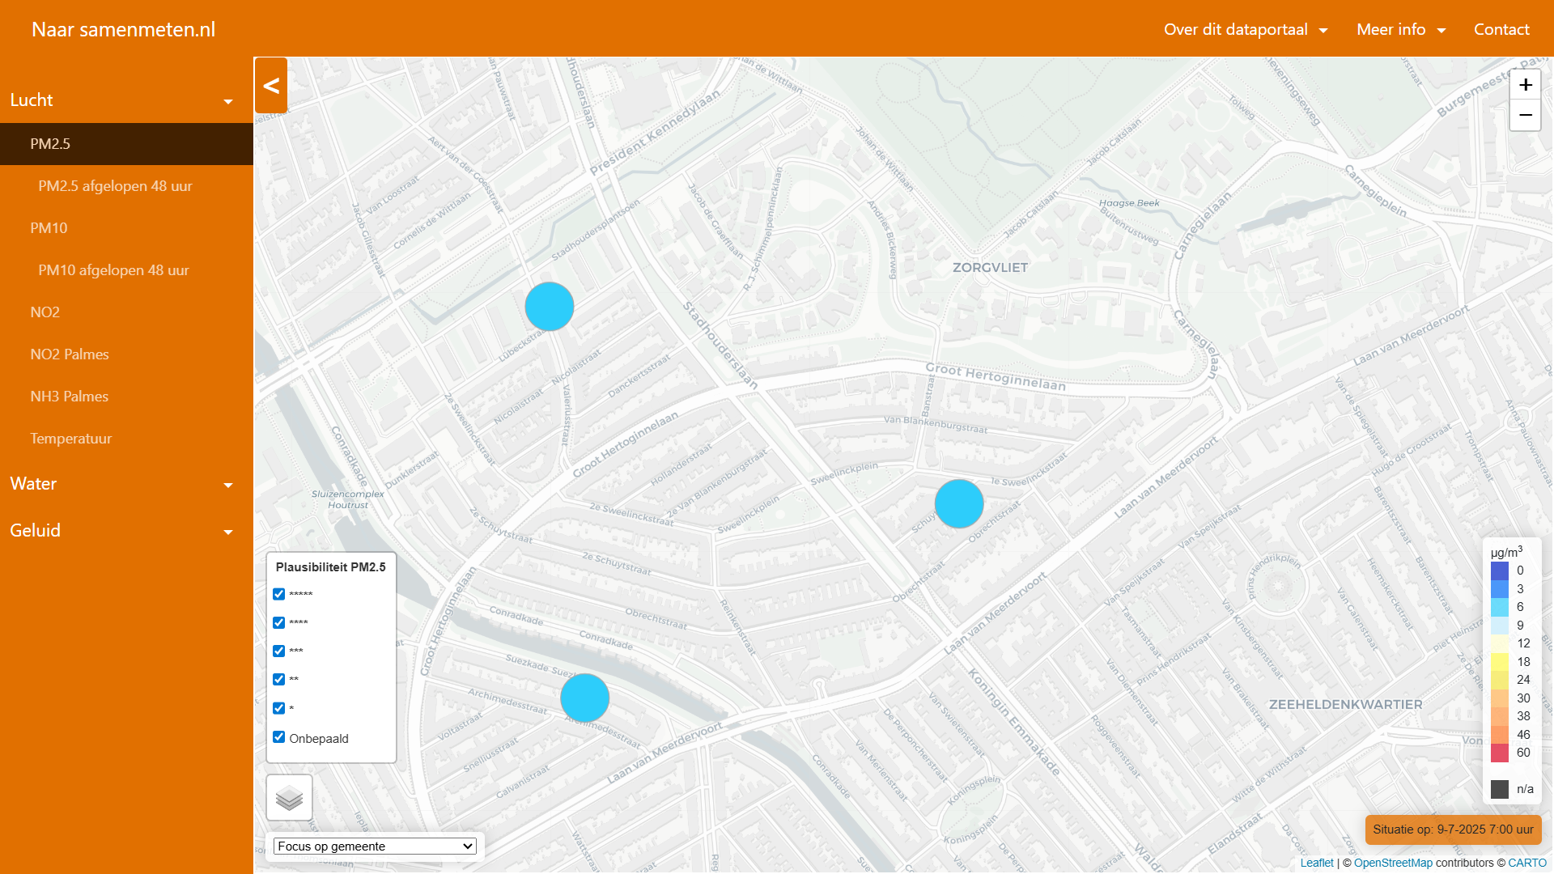Select the sensor marker near Obrechtstraat
Viewport: 1554px width, 874px height.
[x=959, y=504]
